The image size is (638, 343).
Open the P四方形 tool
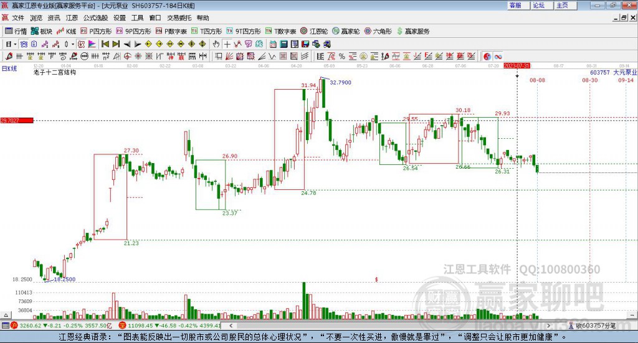tap(96, 31)
